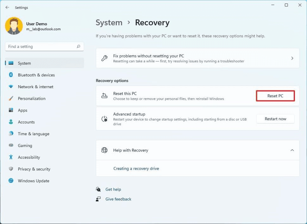Image resolution: width=307 pixels, height=224 pixels.
Task: Click the Restart now button
Action: point(275,119)
